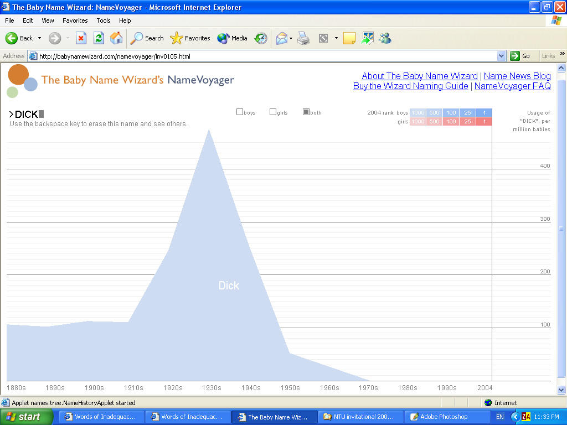Open the Messenger people icon
567x425 pixels.
tap(385, 38)
